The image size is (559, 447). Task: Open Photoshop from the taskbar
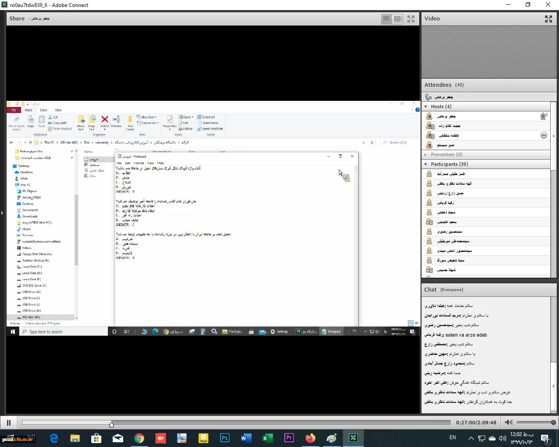coord(225,438)
